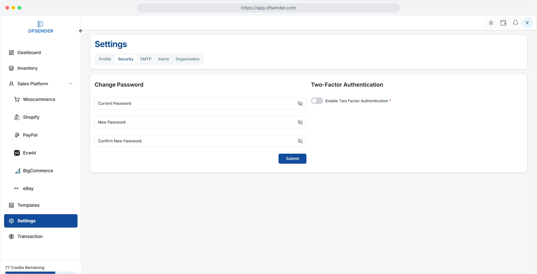Image resolution: width=537 pixels, height=274 pixels.
Task: Open PayPal integration in sidebar
Action: pos(30,135)
